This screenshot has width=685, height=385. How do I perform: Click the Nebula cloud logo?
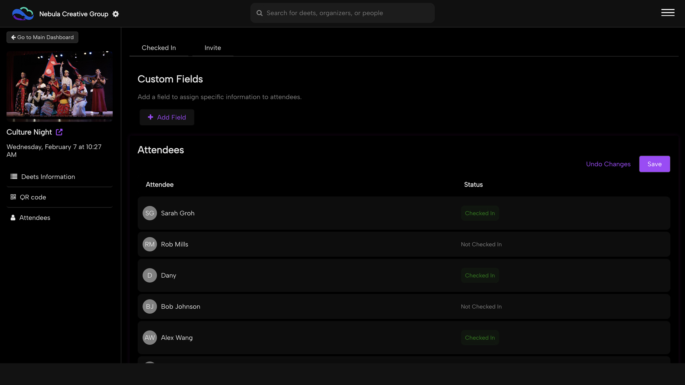coord(22,14)
